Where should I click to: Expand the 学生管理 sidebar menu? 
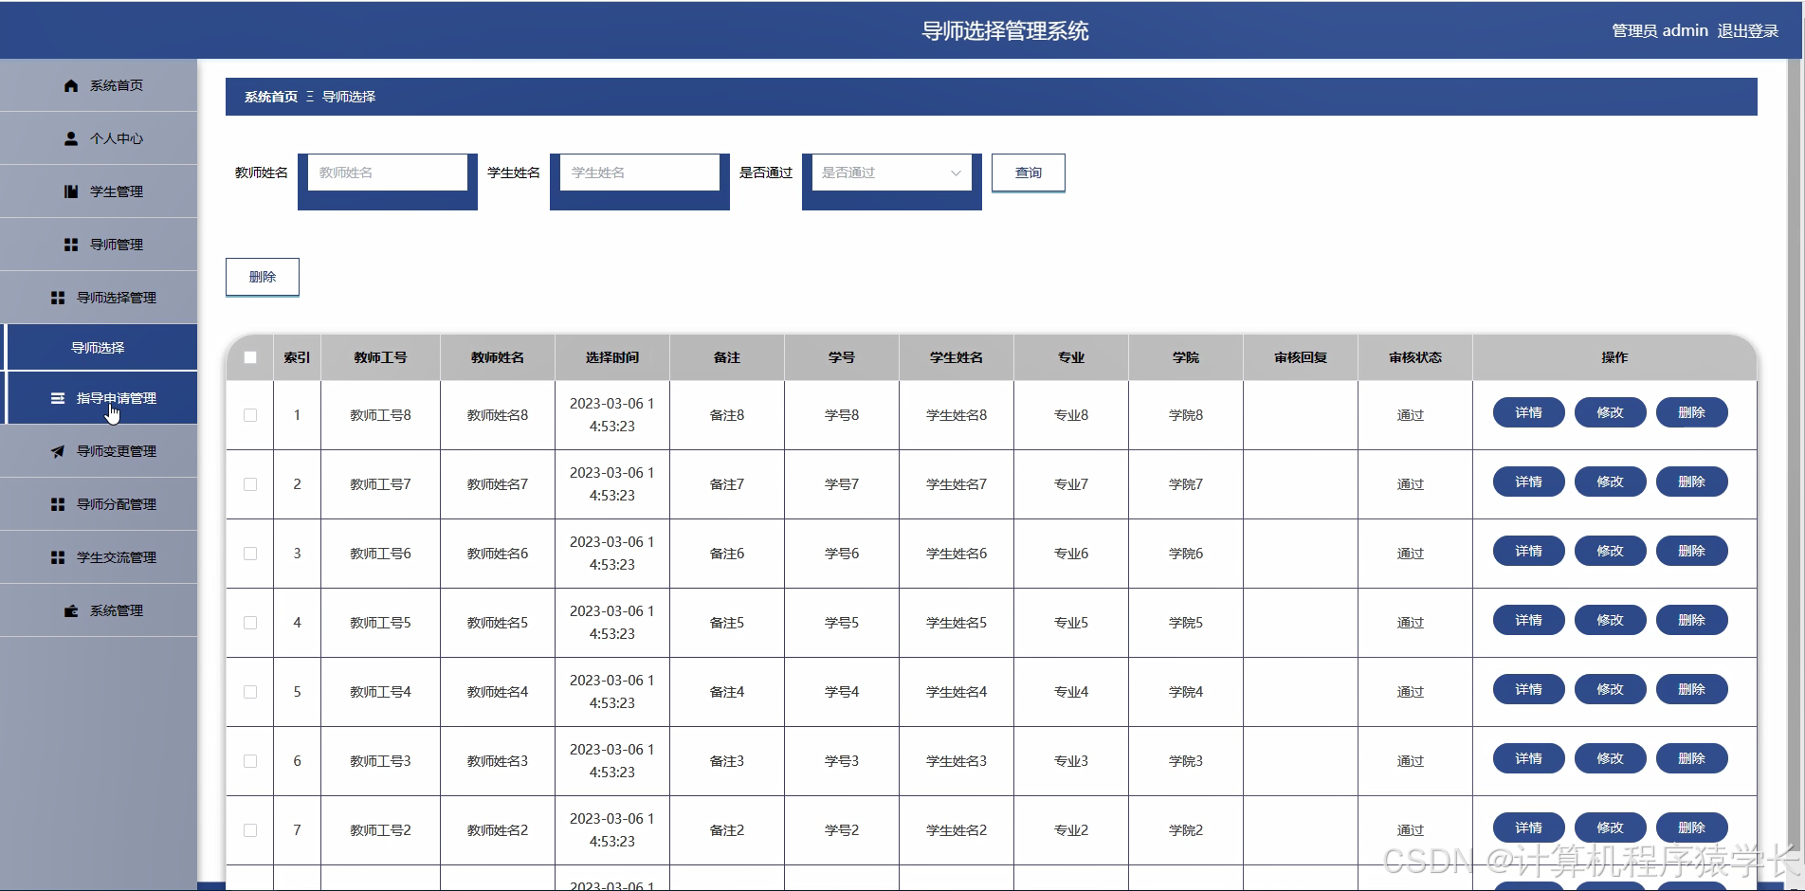coord(99,191)
